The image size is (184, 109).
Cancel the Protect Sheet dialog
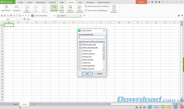click(99, 74)
